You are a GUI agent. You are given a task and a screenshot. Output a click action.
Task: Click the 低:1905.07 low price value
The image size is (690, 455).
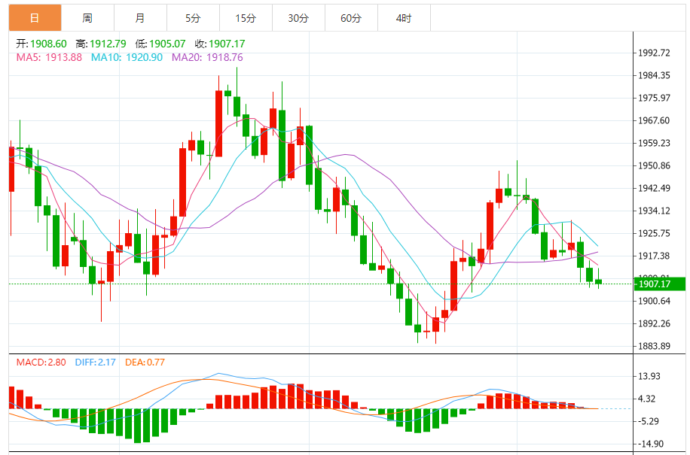160,44
